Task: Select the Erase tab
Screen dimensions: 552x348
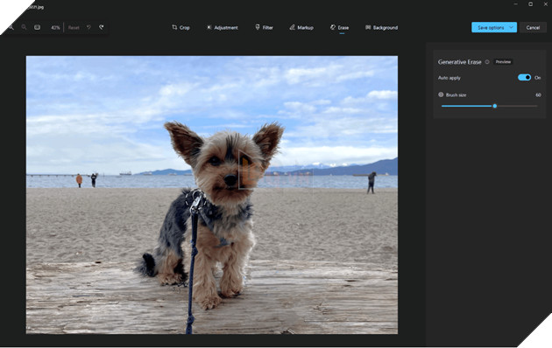Action: [340, 27]
